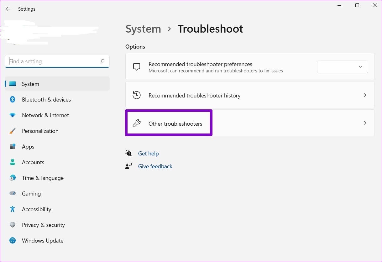Open Accounts settings section

click(x=33, y=162)
